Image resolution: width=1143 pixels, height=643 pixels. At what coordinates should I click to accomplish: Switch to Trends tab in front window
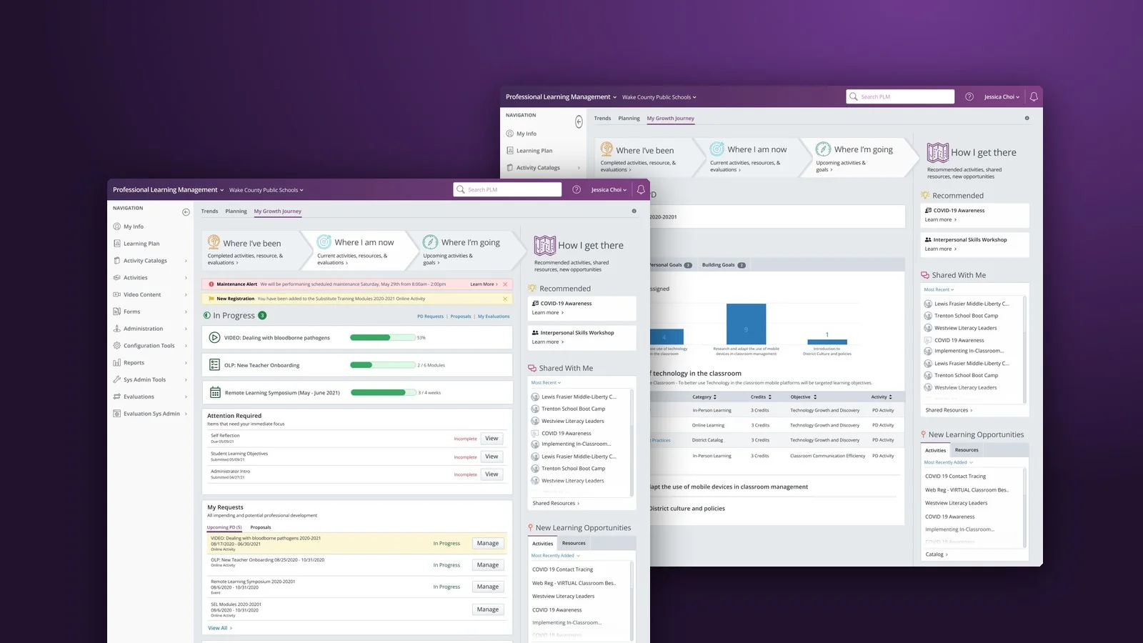209,211
